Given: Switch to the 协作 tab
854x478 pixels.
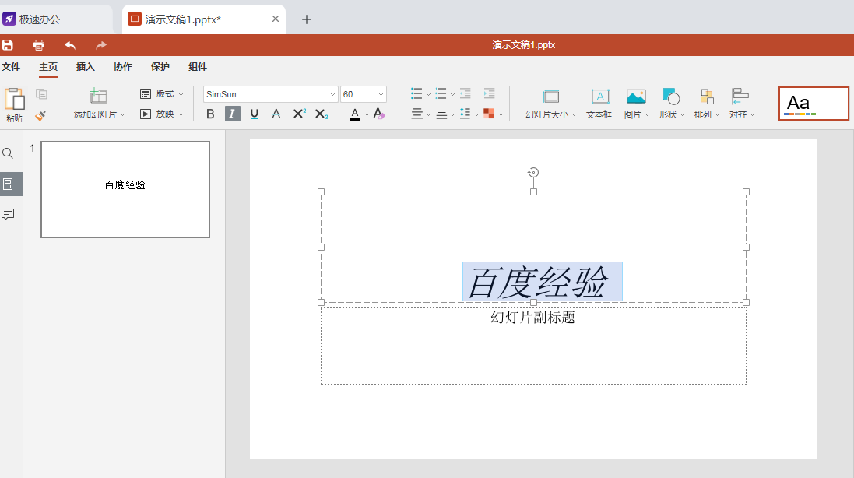Looking at the screenshot, I should pos(122,66).
